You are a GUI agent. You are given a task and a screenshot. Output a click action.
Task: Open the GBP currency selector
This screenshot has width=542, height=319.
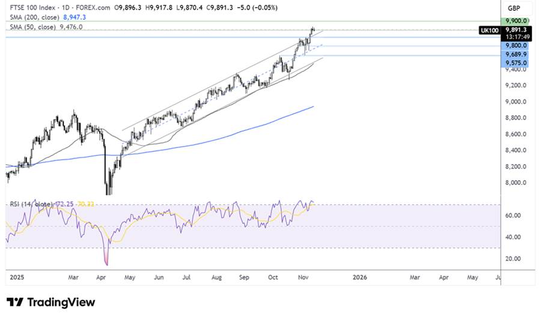[x=514, y=8]
